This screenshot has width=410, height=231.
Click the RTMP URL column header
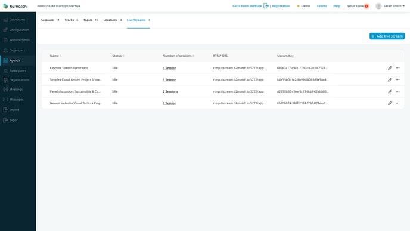click(x=220, y=56)
